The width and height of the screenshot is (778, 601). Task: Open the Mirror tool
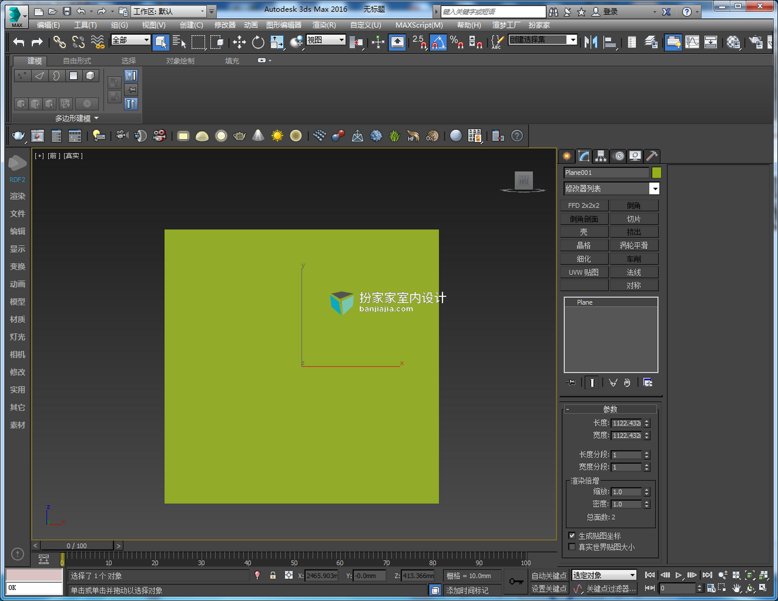coord(591,42)
